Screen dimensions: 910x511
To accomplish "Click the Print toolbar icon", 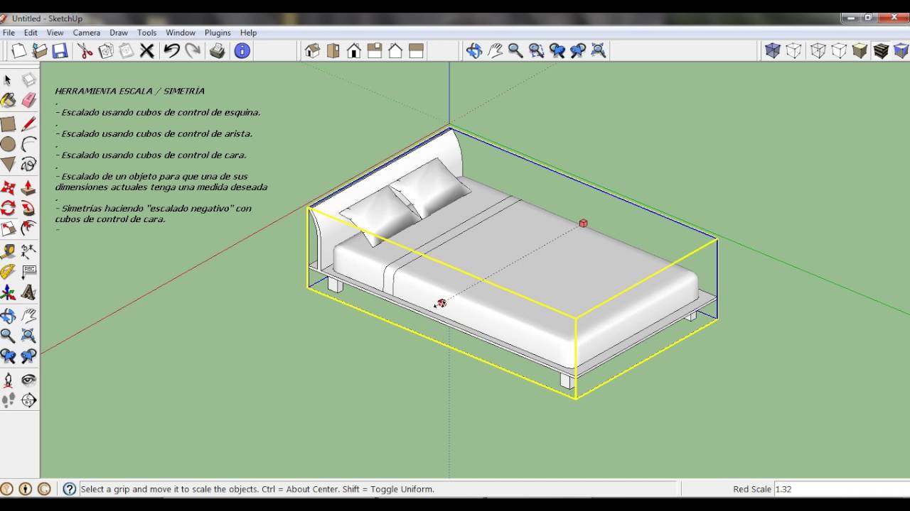I will click(218, 50).
